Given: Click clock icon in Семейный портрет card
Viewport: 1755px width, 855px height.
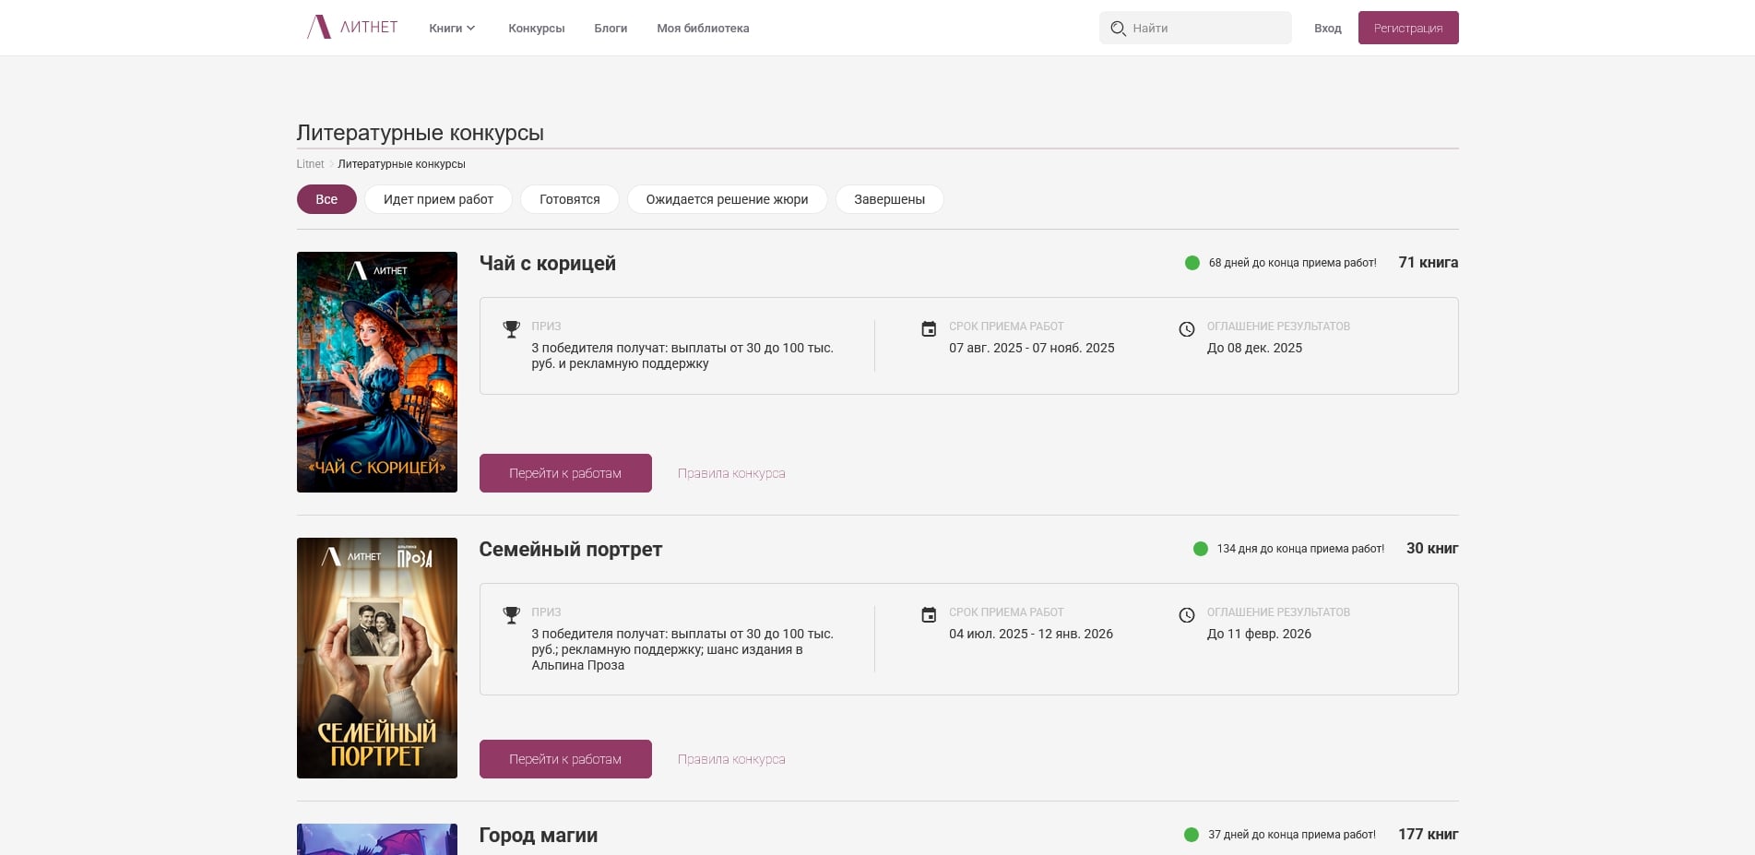Looking at the screenshot, I should tap(1187, 615).
